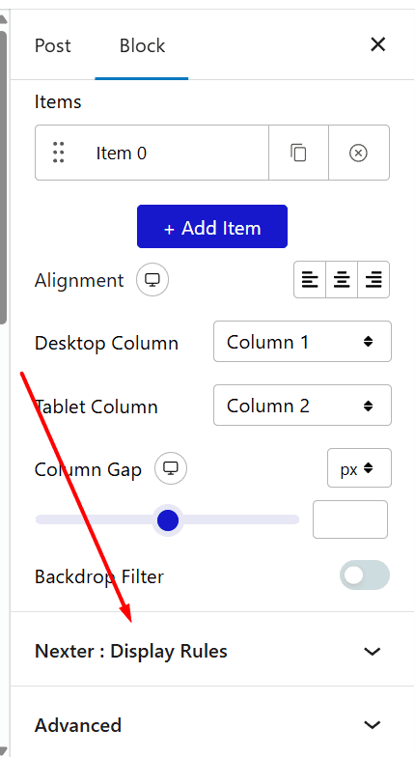This screenshot has width=415, height=757.
Task: Switch to the Post tab
Action: (x=52, y=46)
